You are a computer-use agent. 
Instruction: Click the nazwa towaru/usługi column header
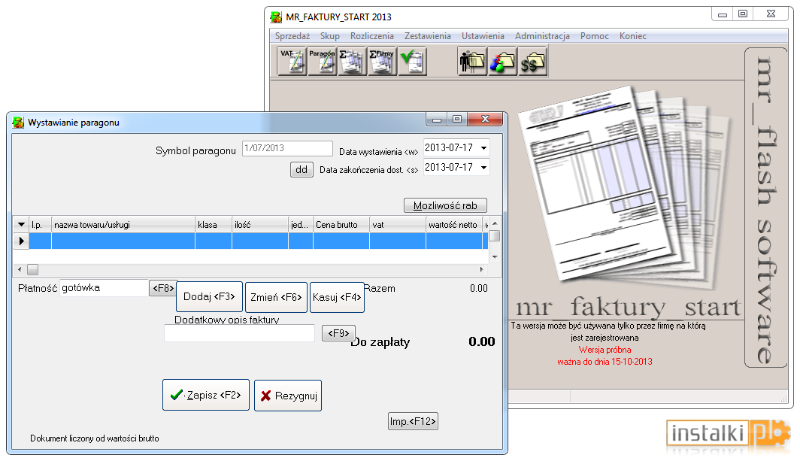click(x=123, y=225)
